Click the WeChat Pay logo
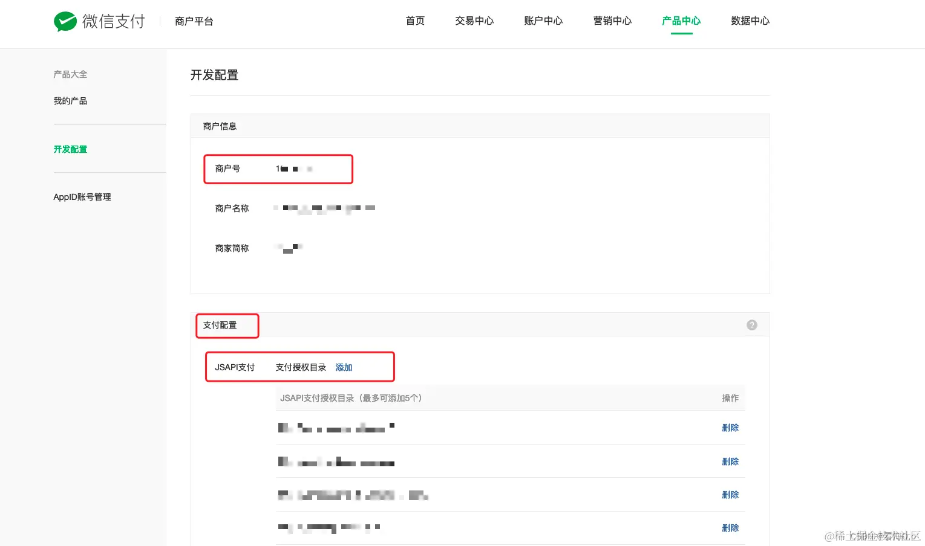 point(99,21)
